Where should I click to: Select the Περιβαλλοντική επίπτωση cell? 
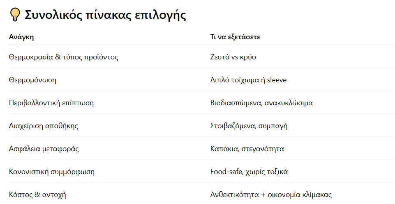(x=51, y=103)
